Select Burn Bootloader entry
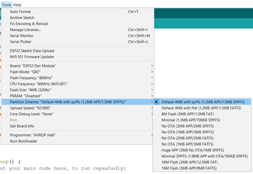 tap(77, 141)
